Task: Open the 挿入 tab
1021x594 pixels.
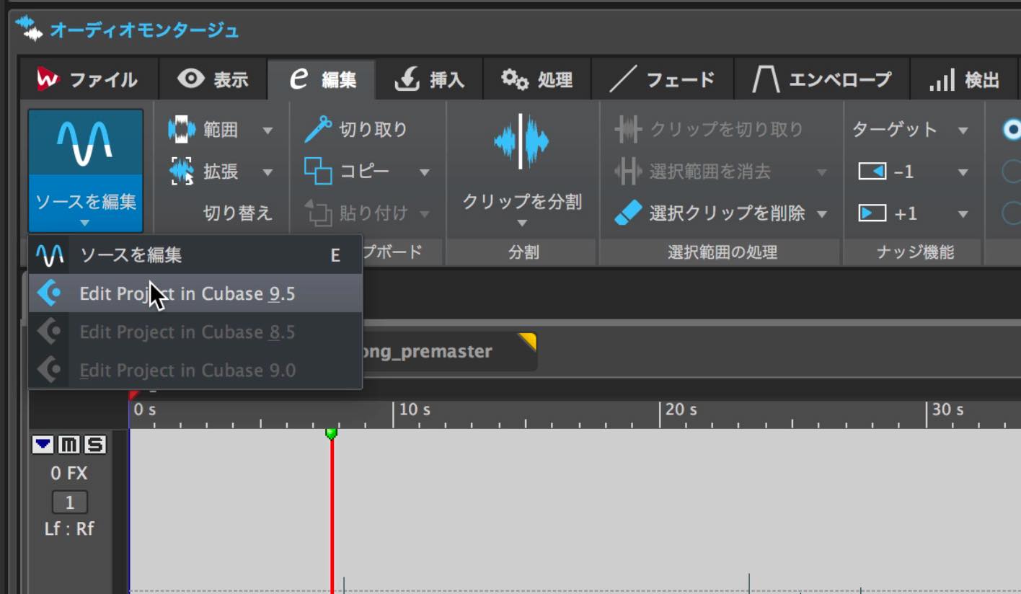Action: (429, 79)
